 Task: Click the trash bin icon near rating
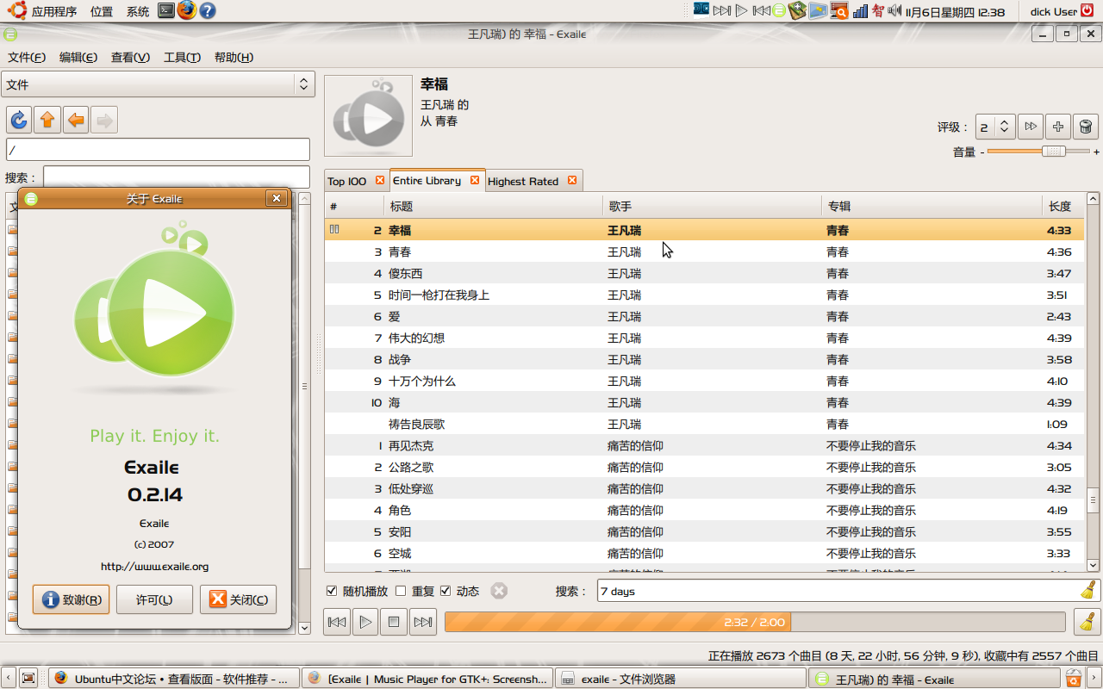[1086, 127]
